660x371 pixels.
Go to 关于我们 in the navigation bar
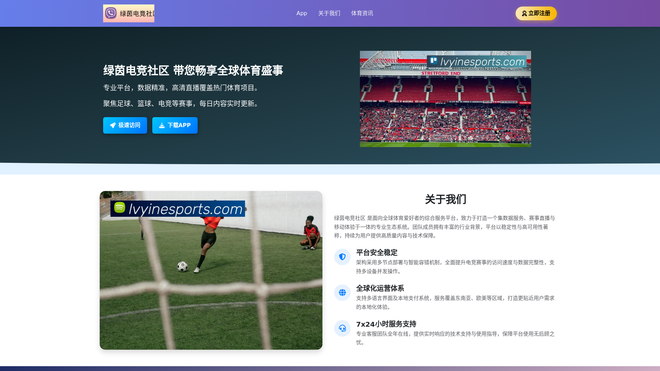(329, 13)
